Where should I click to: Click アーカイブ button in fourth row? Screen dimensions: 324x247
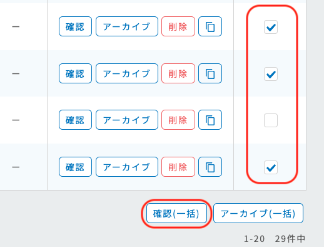(127, 167)
